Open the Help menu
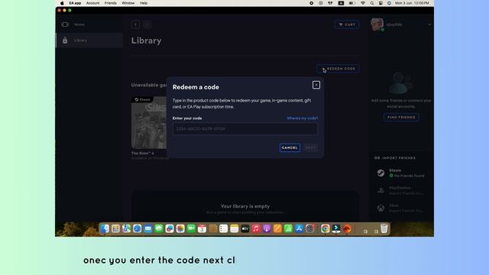The width and height of the screenshot is (489, 275). coord(144,3)
